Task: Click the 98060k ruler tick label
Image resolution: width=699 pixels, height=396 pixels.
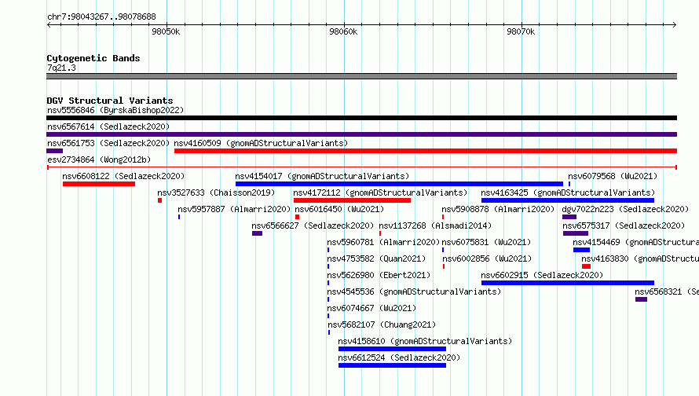Action: click(343, 31)
